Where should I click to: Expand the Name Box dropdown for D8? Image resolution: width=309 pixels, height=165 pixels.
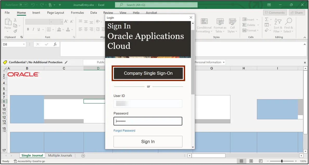[24, 44]
